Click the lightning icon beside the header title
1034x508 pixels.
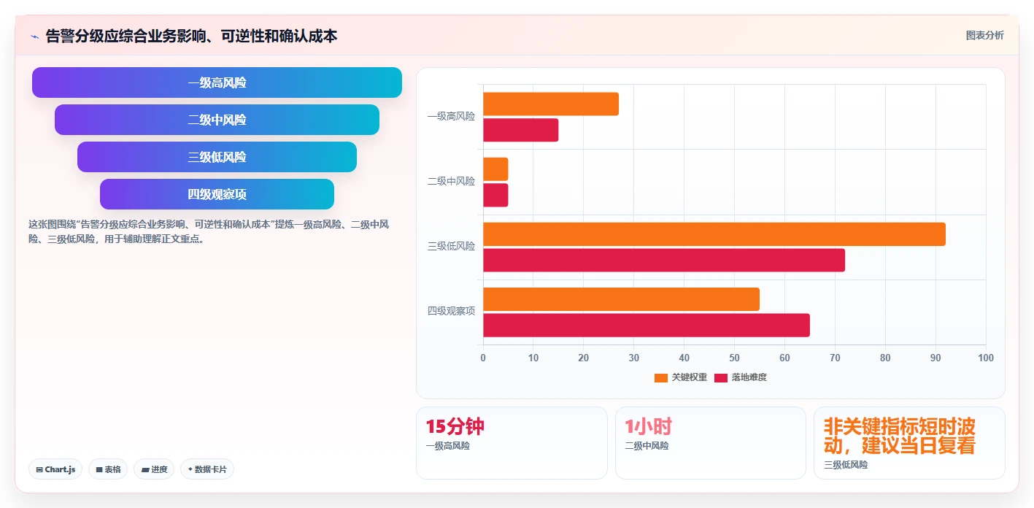point(35,36)
